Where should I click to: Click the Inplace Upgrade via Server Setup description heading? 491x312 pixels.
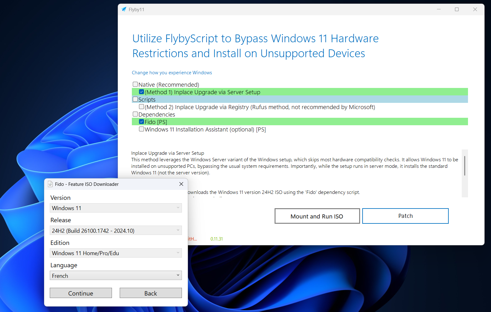click(x=168, y=153)
